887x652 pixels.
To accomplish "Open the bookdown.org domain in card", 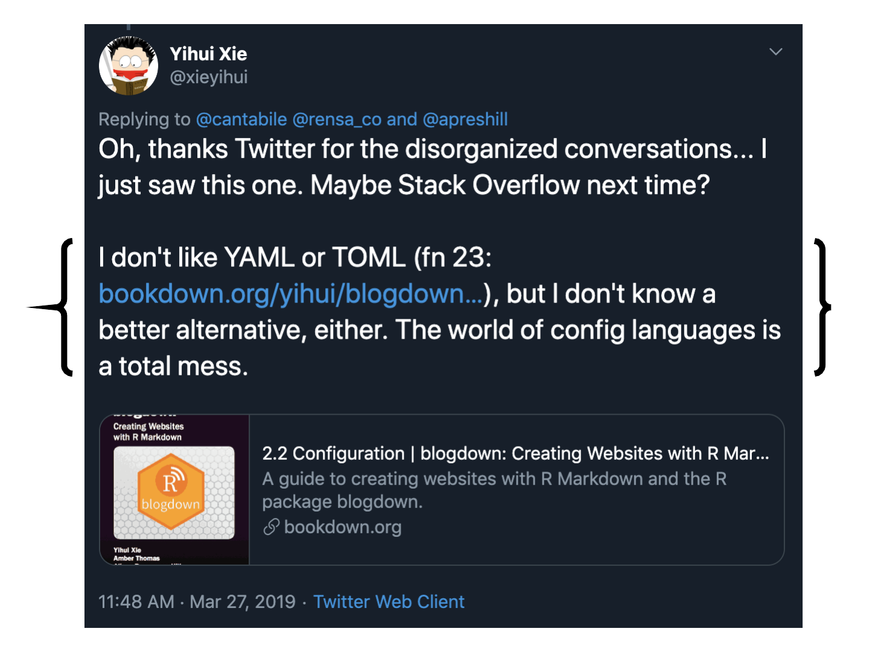I will [343, 527].
